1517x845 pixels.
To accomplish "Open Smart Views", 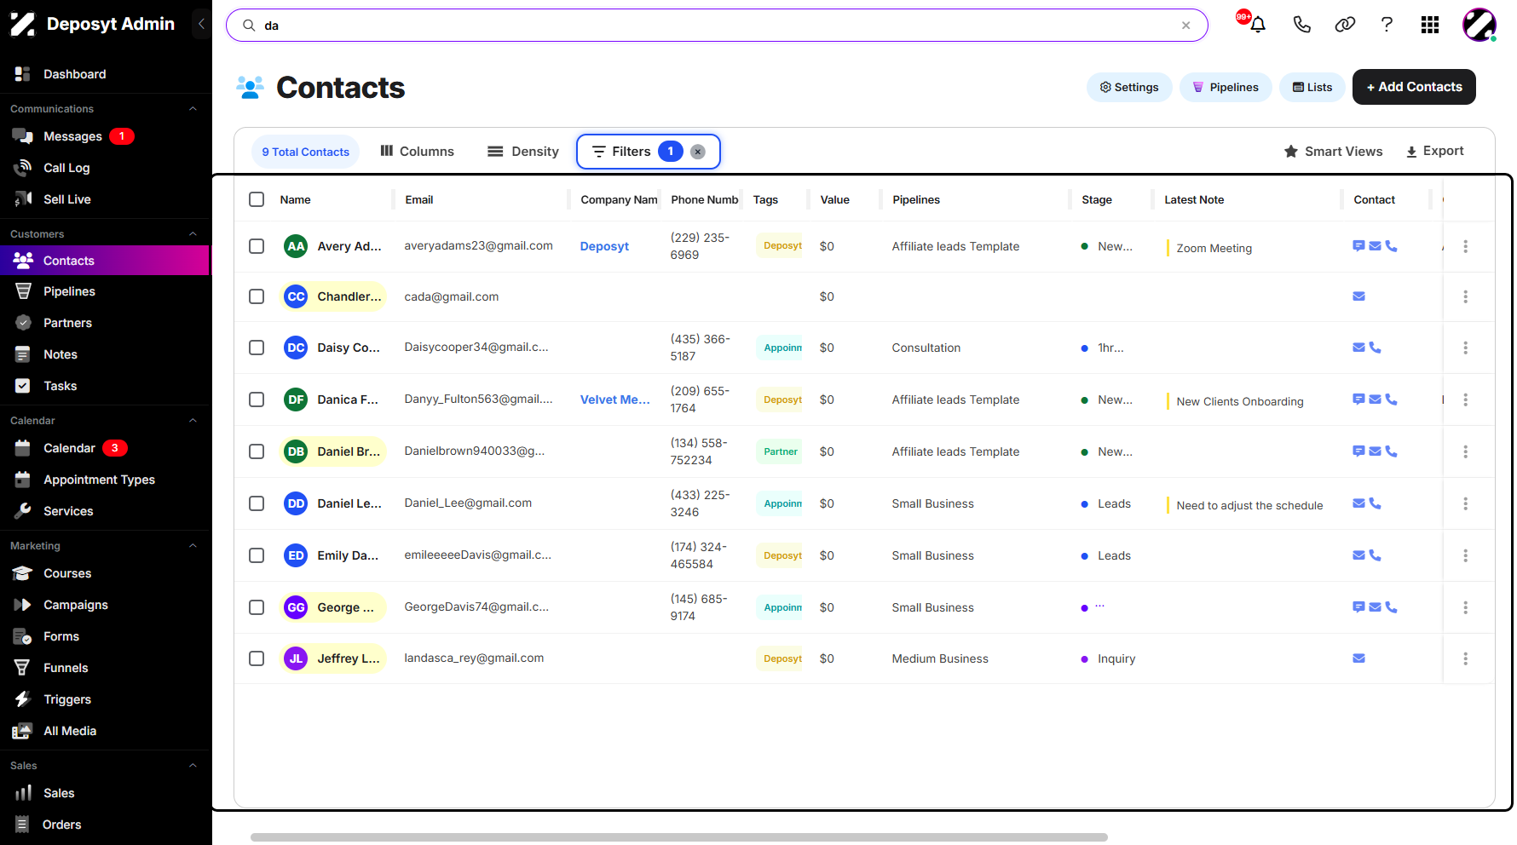I will 1333,152.
